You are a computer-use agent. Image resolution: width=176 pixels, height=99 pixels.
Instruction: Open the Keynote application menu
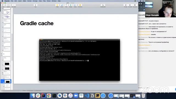7,1
